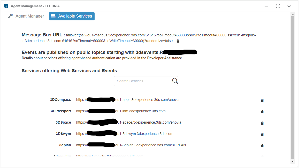
Task: Click the vertical scrollbar thumb
Action: tap(293, 88)
